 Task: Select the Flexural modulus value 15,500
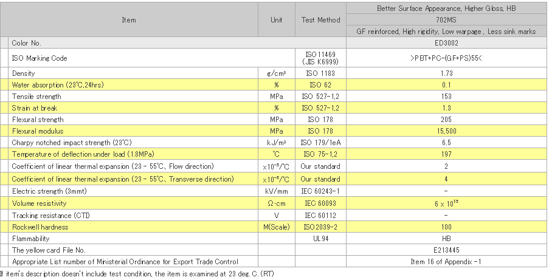[x=446, y=131]
